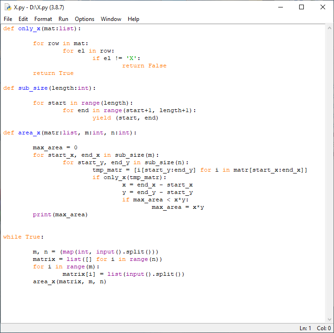Click on the sub_size function definition name
The image size is (334, 333).
33,88
